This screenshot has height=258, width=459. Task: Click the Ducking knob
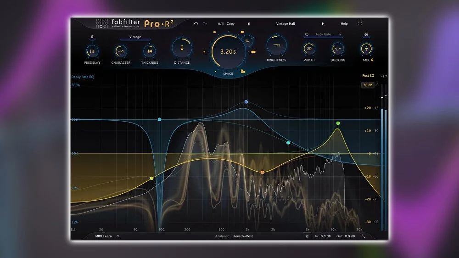point(337,49)
